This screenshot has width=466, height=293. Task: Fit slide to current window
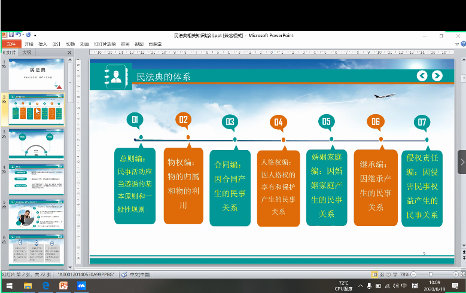tap(463, 274)
